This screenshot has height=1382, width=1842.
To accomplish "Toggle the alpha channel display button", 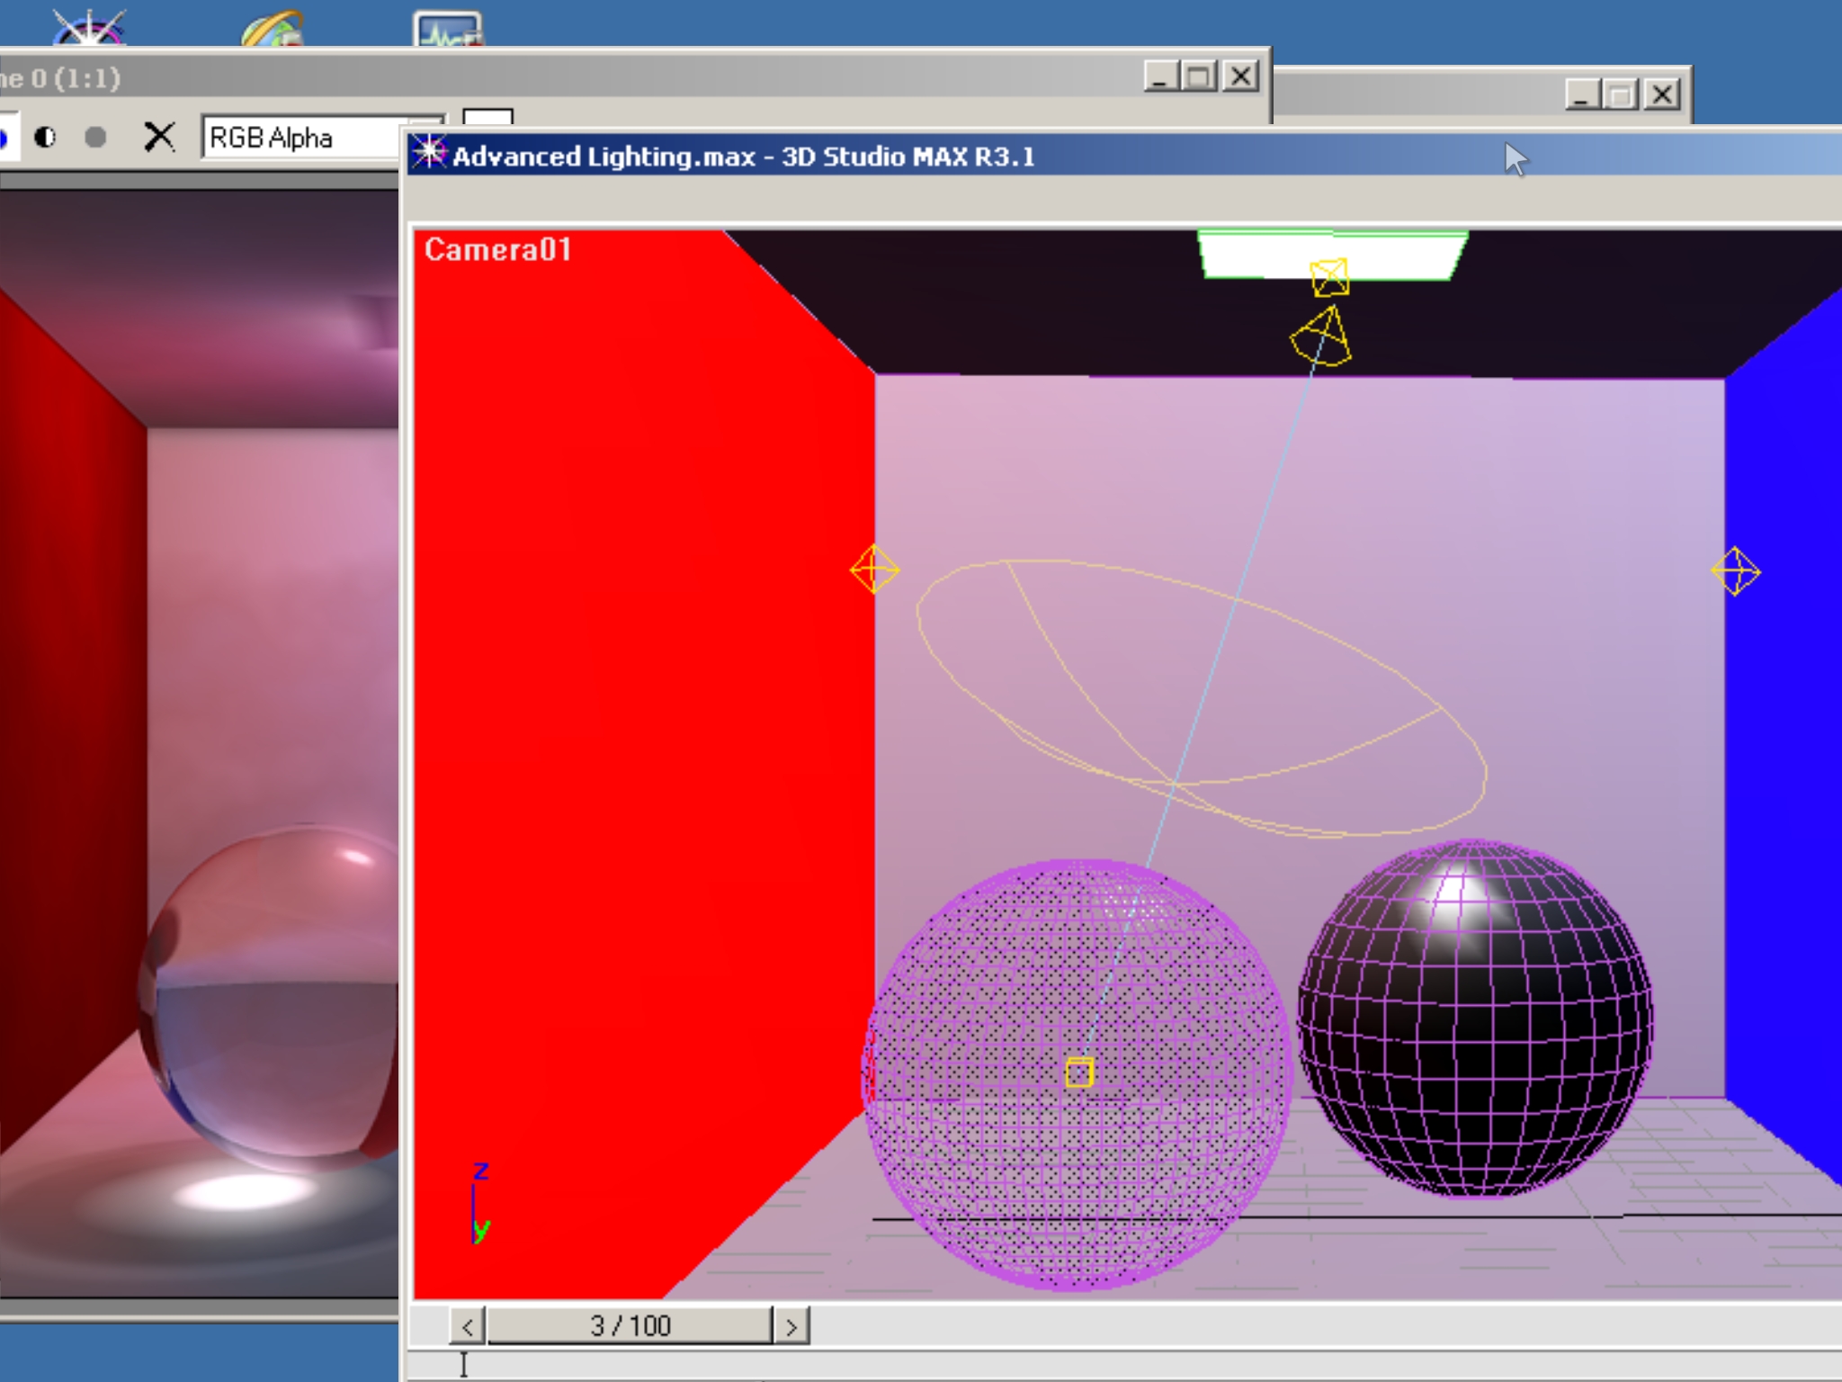I will tap(45, 137).
